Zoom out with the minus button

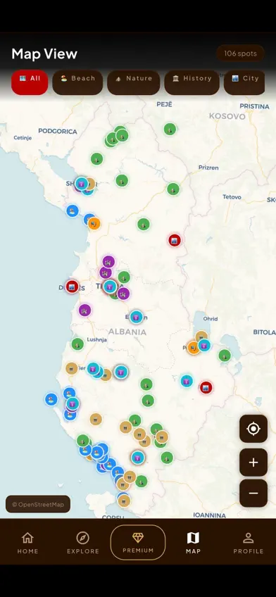coord(253,493)
